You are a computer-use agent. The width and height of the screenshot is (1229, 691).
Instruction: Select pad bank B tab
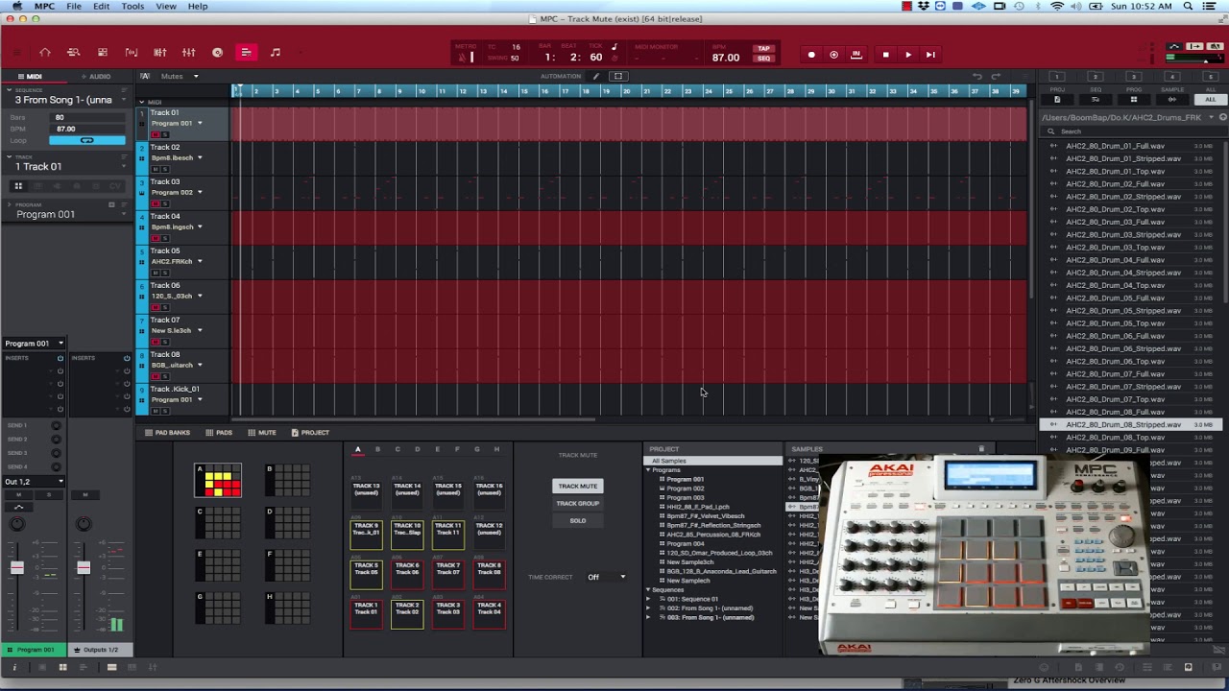pyautogui.click(x=377, y=449)
